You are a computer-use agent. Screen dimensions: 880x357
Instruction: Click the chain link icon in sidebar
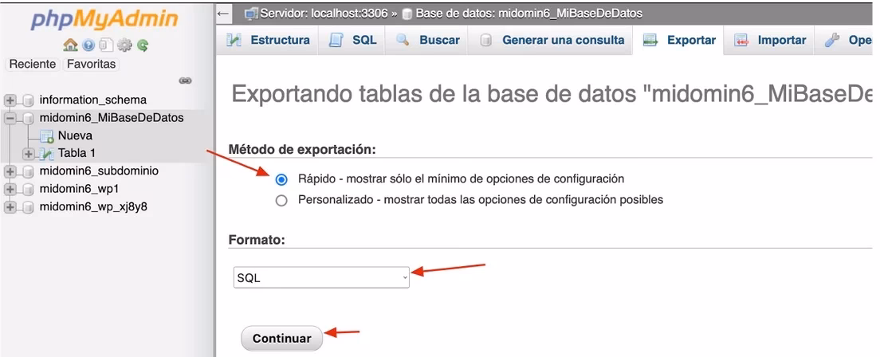[185, 80]
